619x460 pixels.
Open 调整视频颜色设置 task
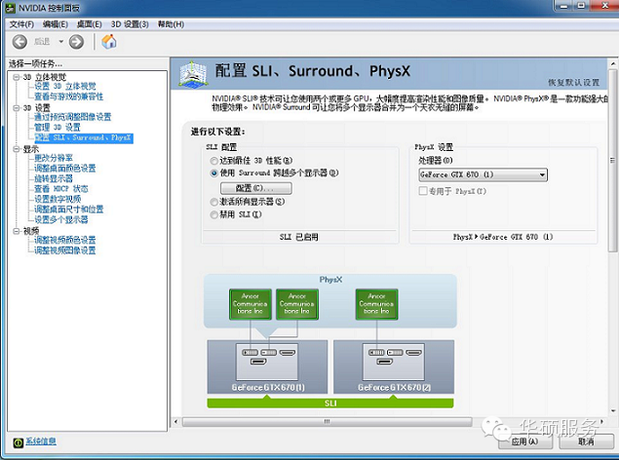[64, 241]
